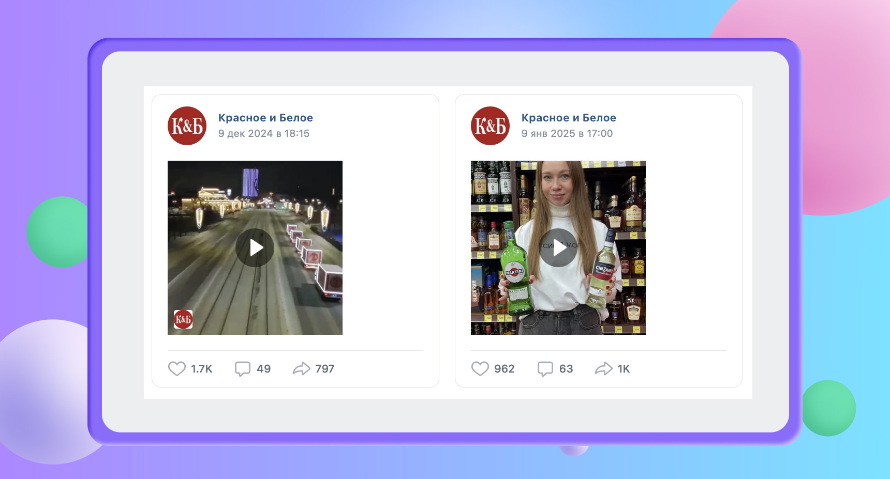Open the timestamp 9 дек 2024 в 18:15
Screen dimensions: 890x479
264,133
